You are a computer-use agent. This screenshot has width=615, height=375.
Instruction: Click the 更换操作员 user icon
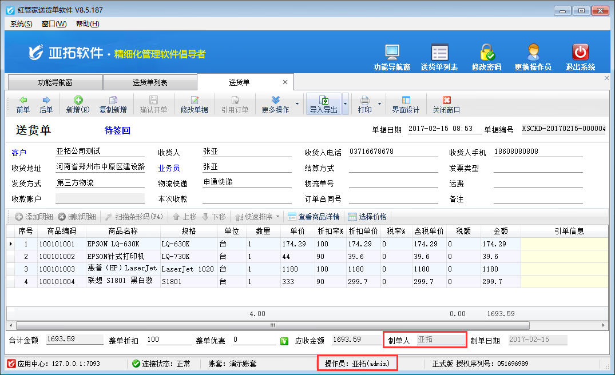point(533,53)
